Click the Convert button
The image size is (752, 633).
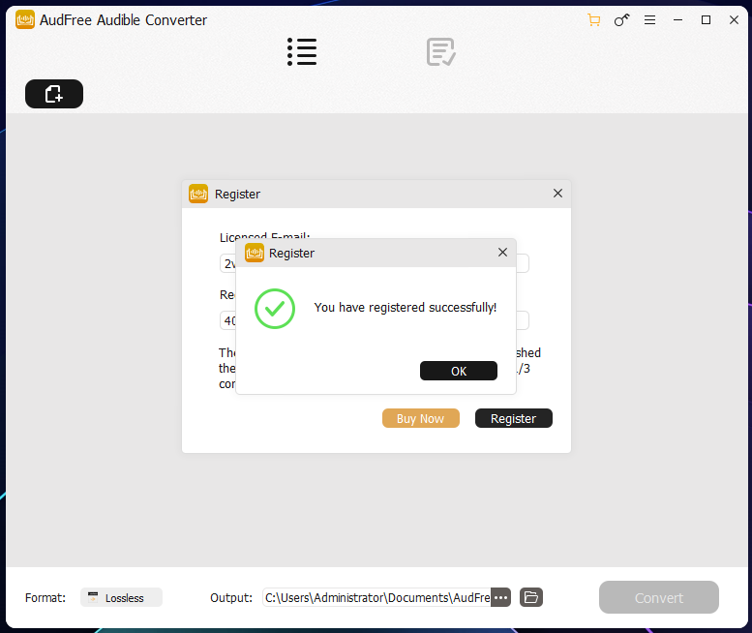click(x=659, y=597)
